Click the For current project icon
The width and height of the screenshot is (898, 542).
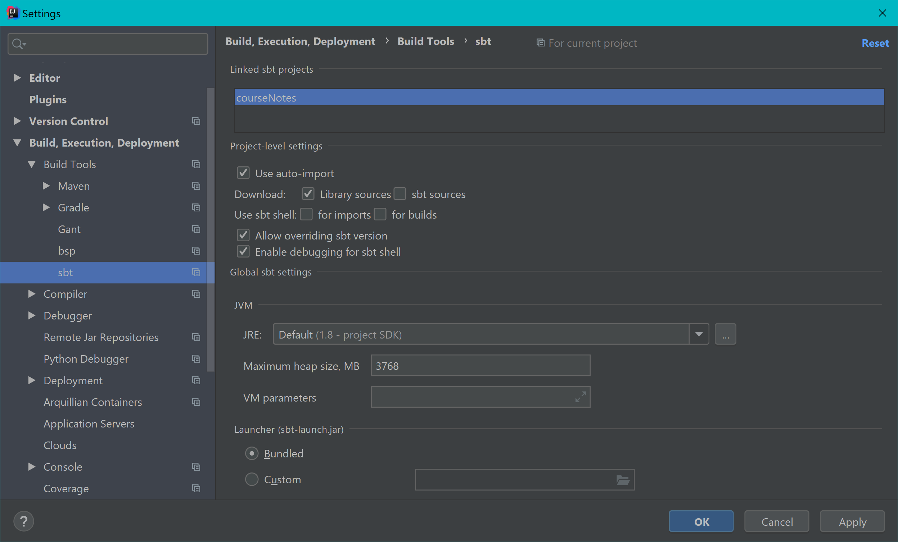[x=541, y=43]
